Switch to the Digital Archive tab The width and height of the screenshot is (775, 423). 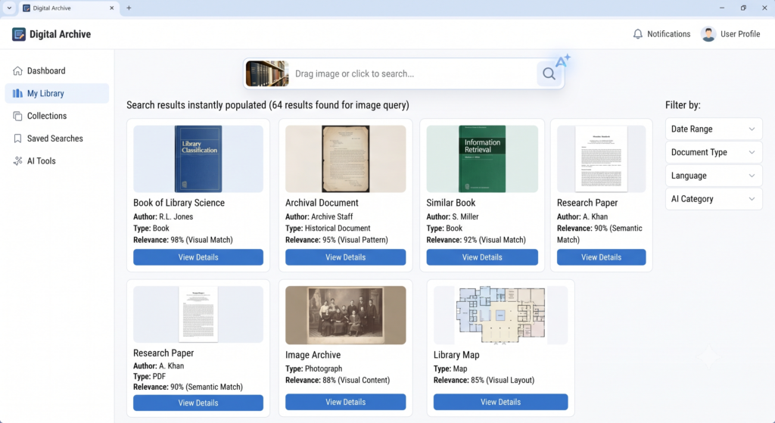click(x=69, y=8)
